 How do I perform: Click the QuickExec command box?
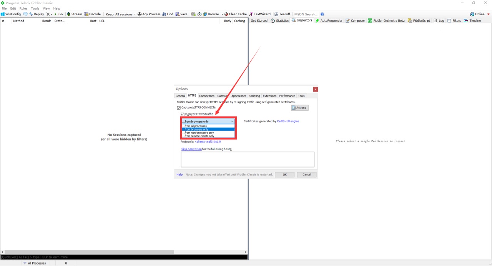tap(124, 257)
